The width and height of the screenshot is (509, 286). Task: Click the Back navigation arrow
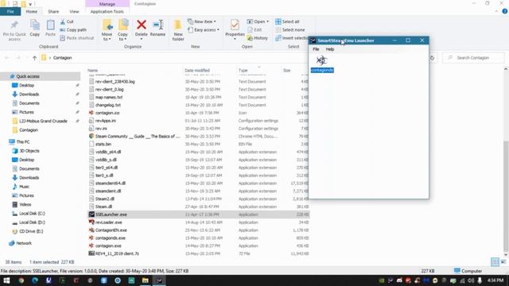click(7, 58)
